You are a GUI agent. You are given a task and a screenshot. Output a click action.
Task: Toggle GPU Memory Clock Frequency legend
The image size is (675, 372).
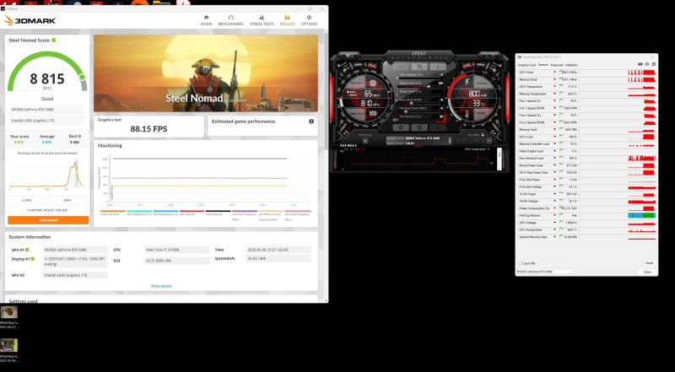pyautogui.click(x=271, y=215)
